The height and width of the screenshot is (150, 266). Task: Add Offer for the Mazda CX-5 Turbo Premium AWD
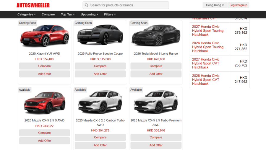pos(156,145)
